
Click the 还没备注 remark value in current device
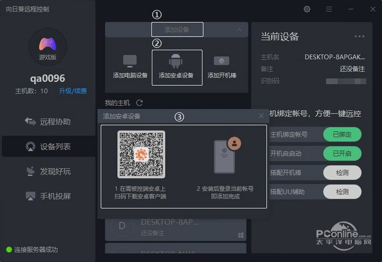[353, 69]
